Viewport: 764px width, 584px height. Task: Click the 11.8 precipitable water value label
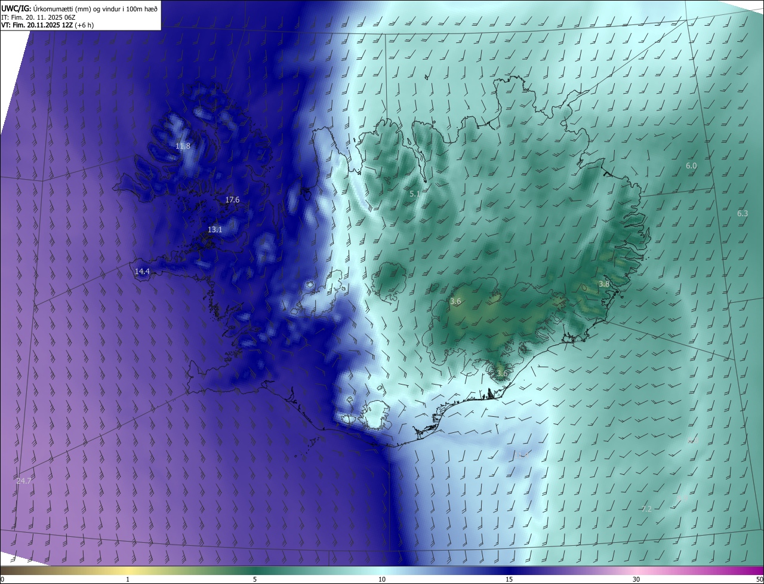(x=183, y=146)
